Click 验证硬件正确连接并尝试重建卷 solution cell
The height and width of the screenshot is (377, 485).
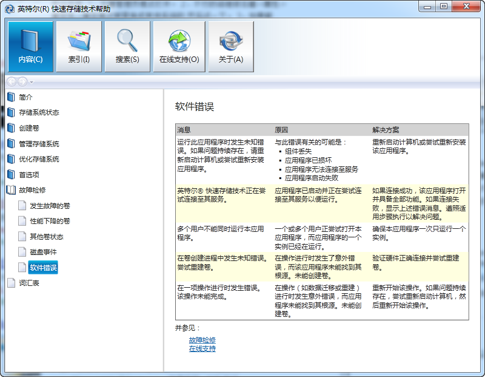click(416, 262)
